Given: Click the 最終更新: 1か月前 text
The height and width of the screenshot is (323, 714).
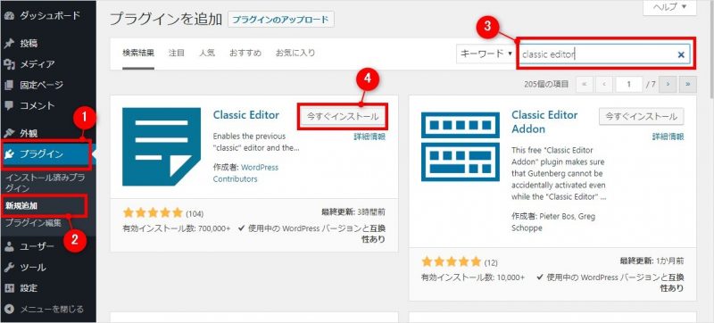Looking at the screenshot, I should [652, 261].
